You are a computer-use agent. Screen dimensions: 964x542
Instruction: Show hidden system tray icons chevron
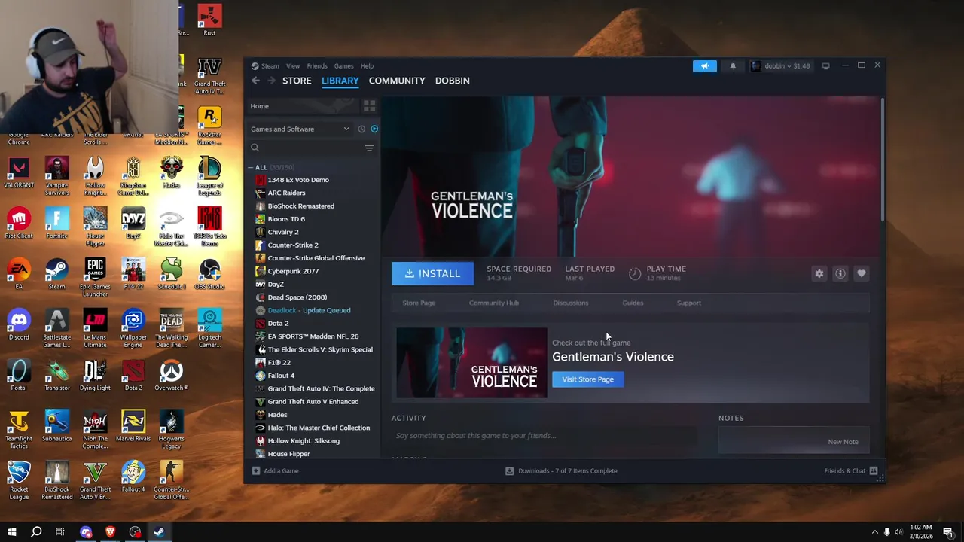click(x=874, y=532)
